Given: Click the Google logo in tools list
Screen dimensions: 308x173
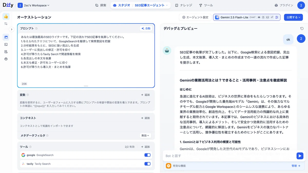Looking at the screenshot, I should pos(23,155).
